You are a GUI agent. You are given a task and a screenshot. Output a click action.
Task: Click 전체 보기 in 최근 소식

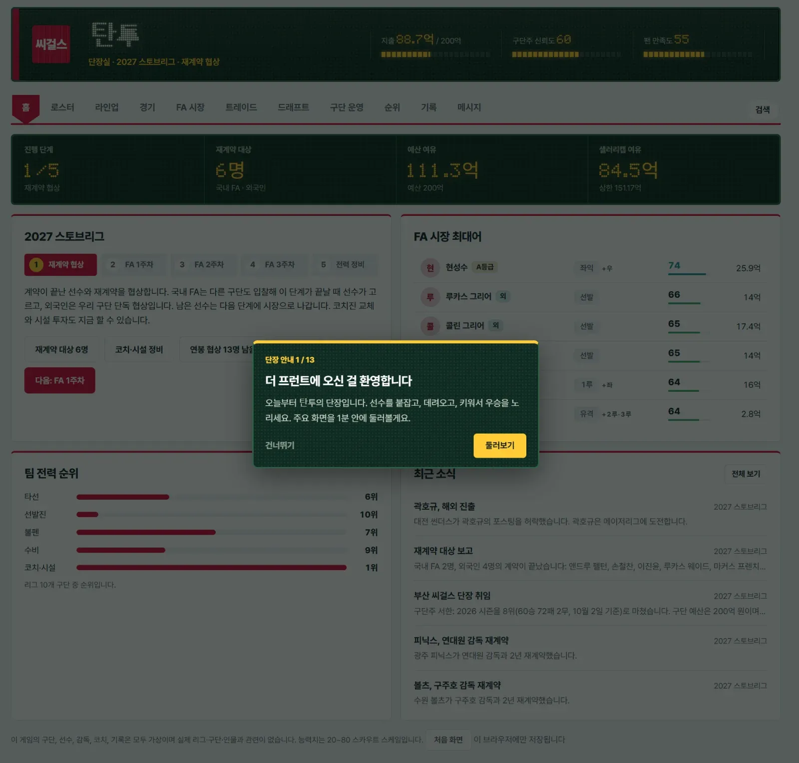[746, 474]
